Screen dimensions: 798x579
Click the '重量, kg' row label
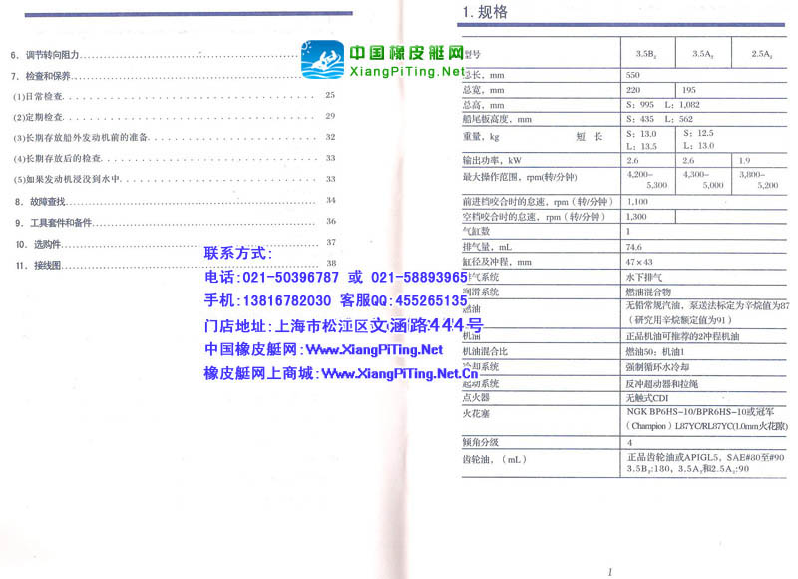click(x=481, y=137)
